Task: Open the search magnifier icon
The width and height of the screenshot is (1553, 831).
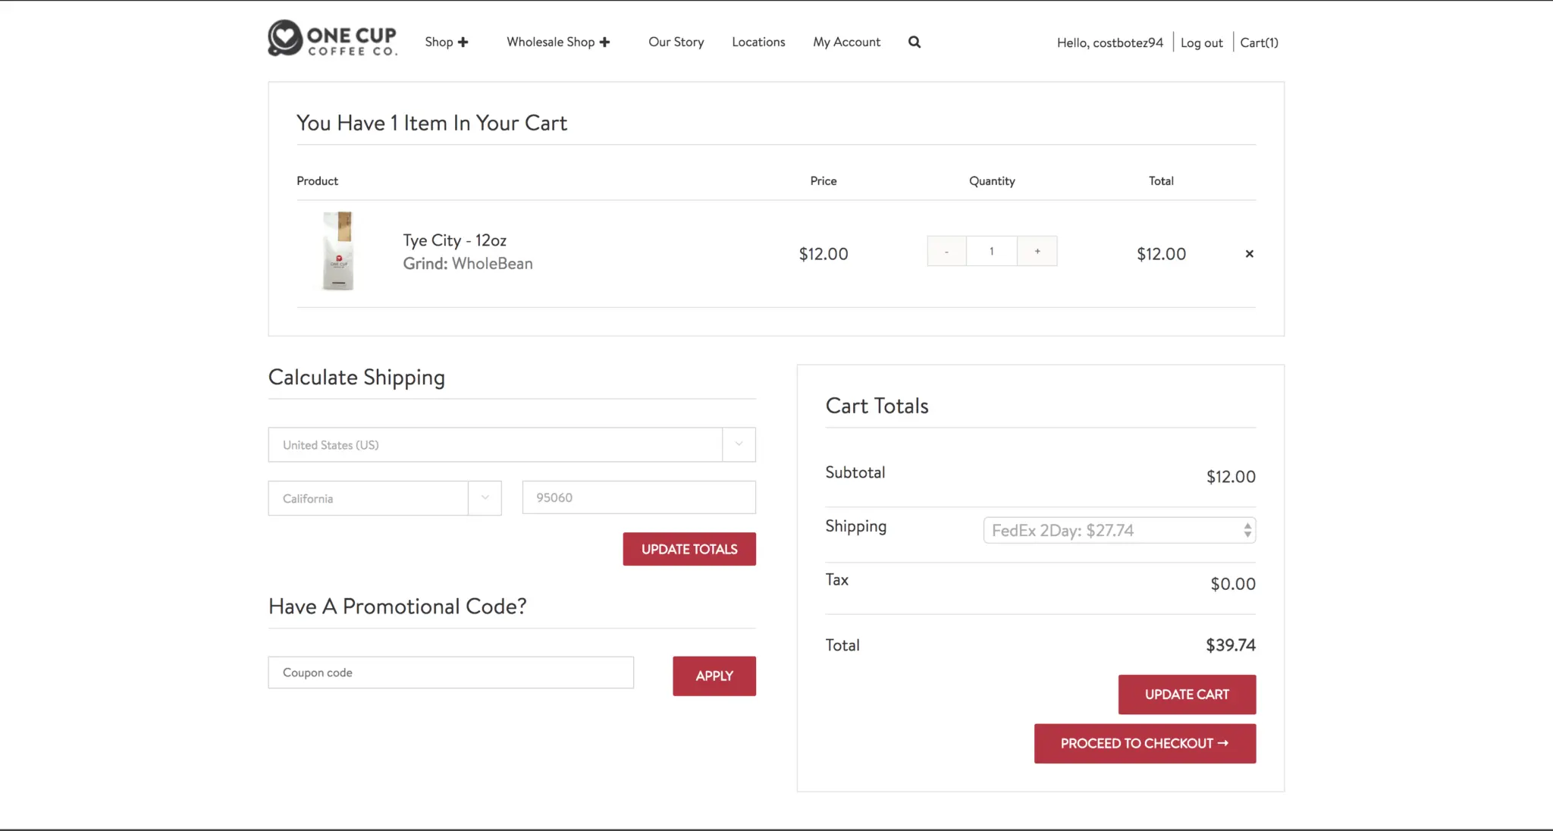Action: click(x=915, y=42)
